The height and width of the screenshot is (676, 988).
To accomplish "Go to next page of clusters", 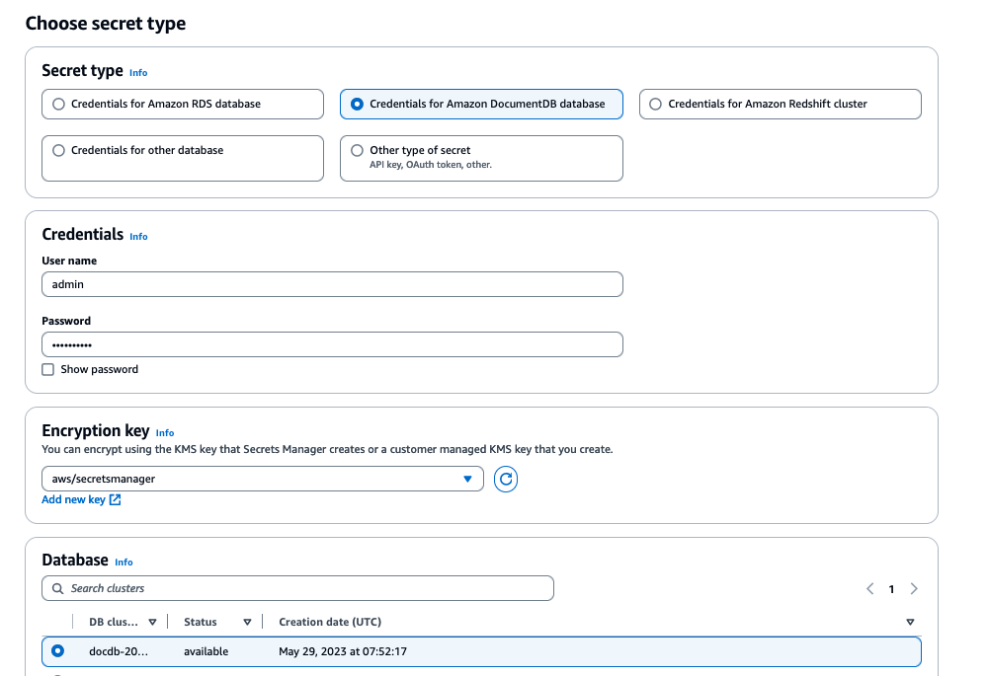I will pos(914,589).
